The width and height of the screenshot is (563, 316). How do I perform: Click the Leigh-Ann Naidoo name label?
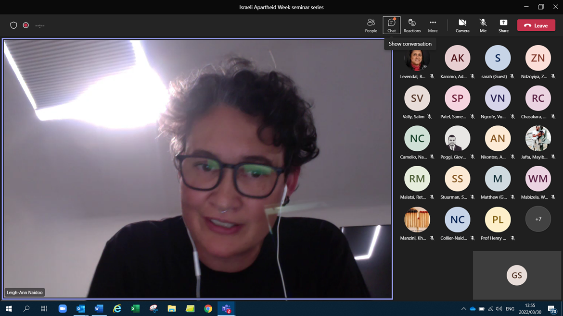25,292
